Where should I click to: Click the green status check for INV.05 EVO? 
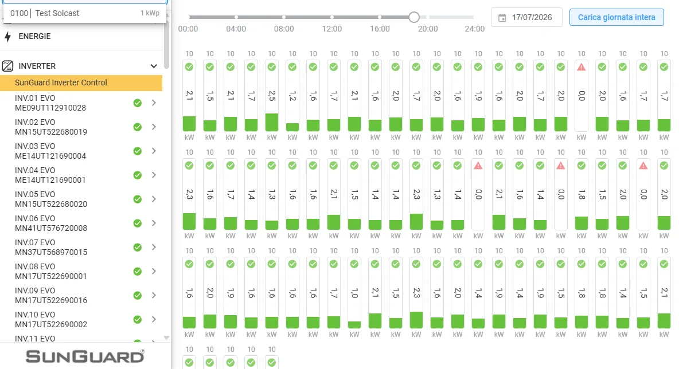point(137,199)
